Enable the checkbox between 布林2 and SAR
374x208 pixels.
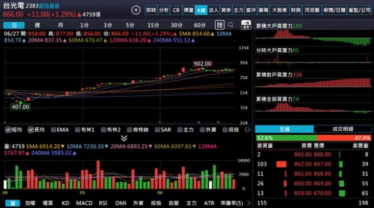(x=129, y=130)
